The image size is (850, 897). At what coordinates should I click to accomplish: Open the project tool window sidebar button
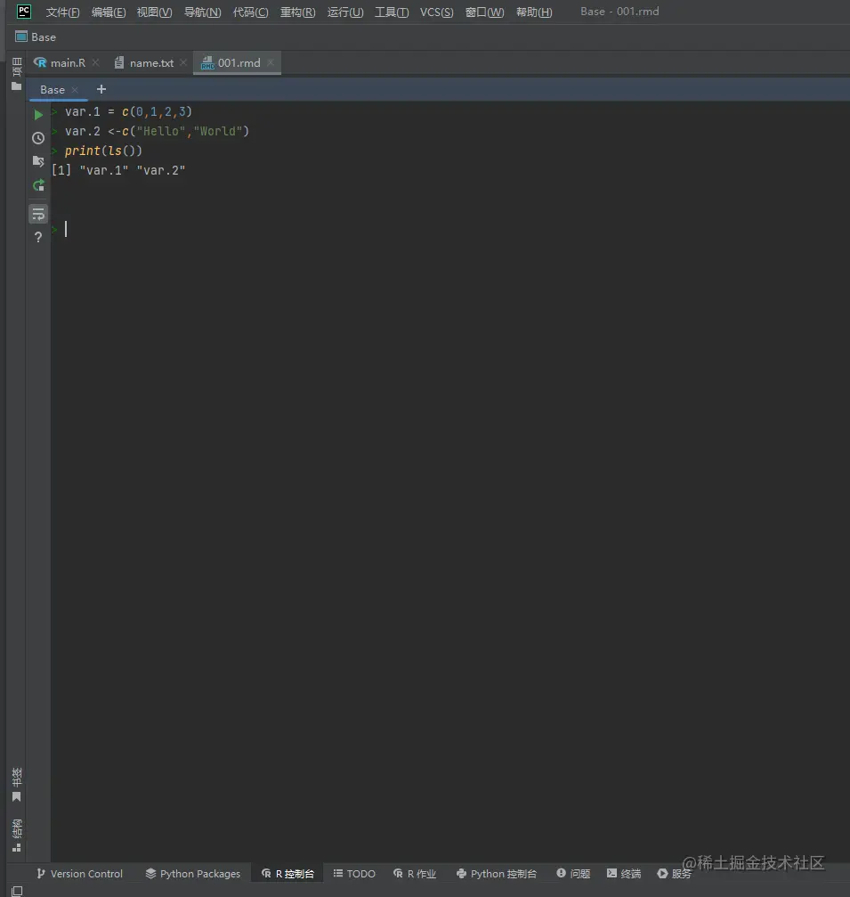[x=17, y=74]
